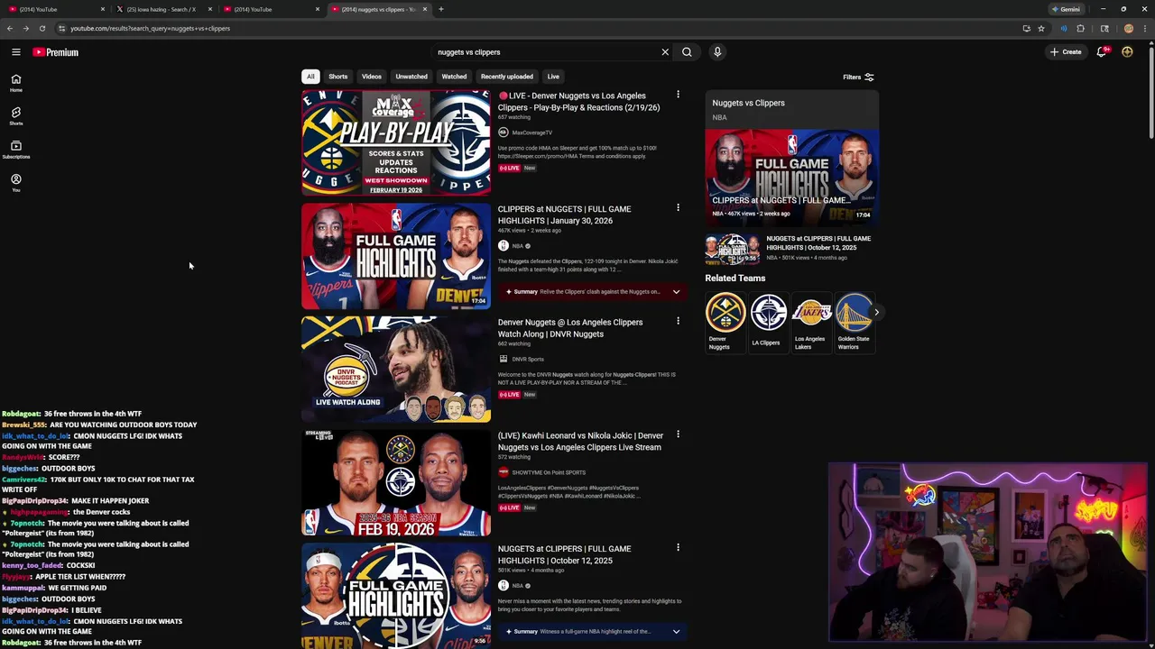1155x649 pixels.
Task: Open a new browser tab
Action: click(x=440, y=9)
